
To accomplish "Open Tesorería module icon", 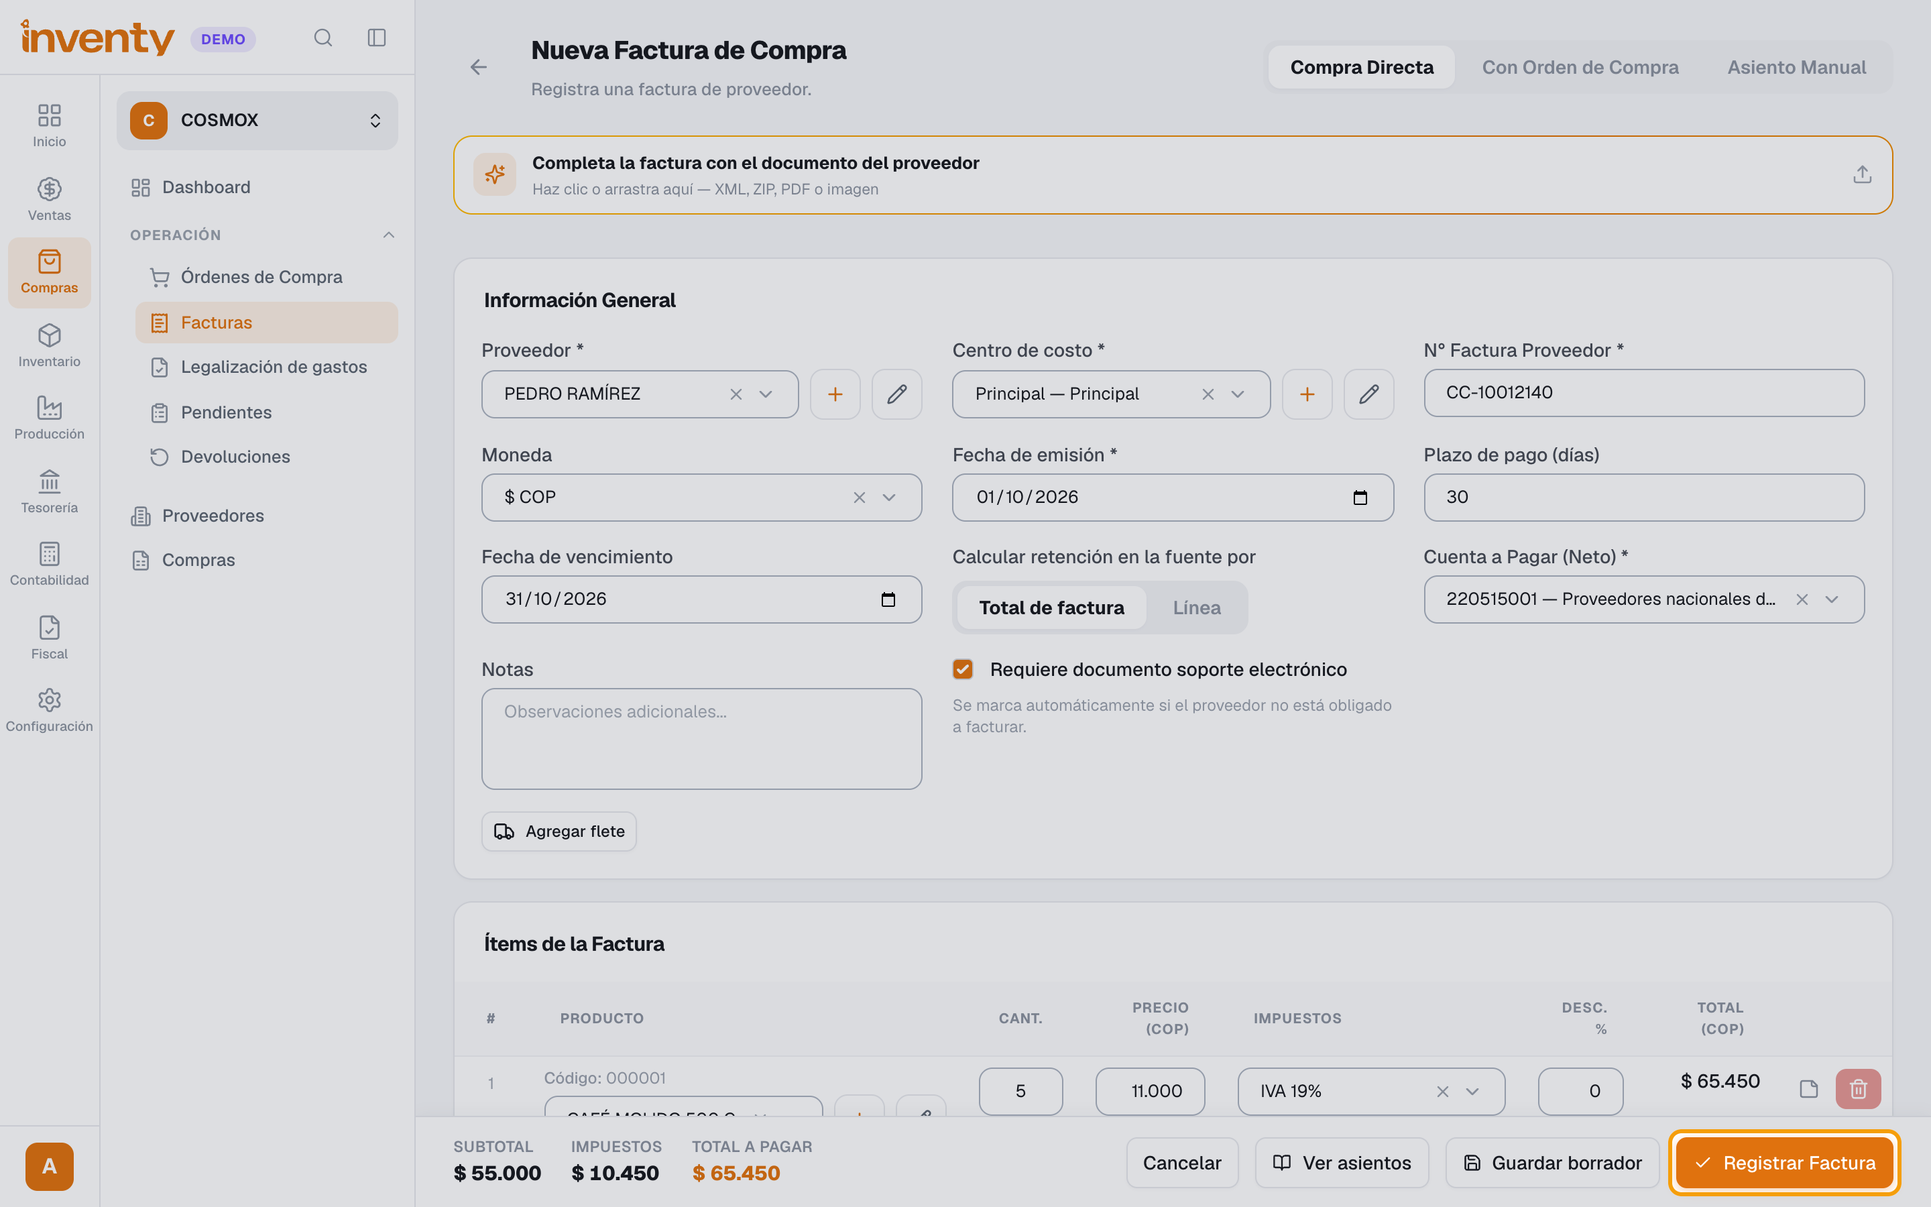I will 50,491.
